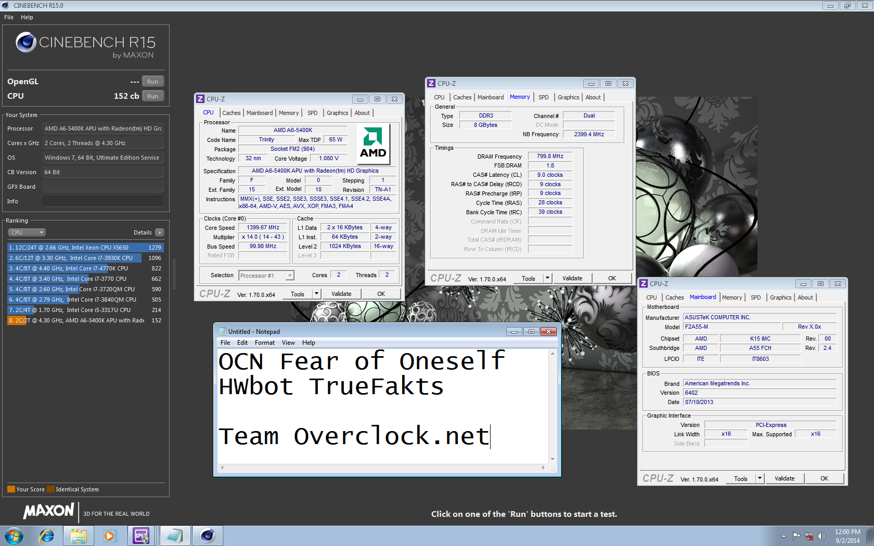
Task: Open SPD tab in Memory window
Action: (544, 97)
